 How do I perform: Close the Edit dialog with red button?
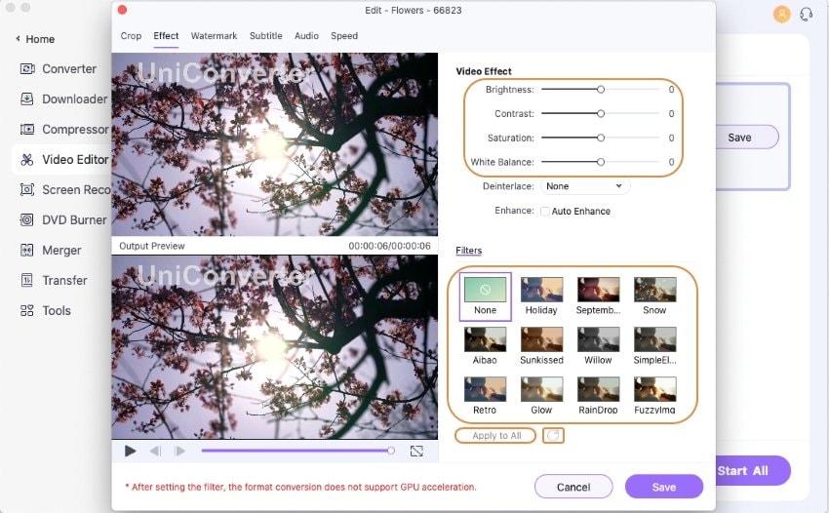click(x=122, y=10)
